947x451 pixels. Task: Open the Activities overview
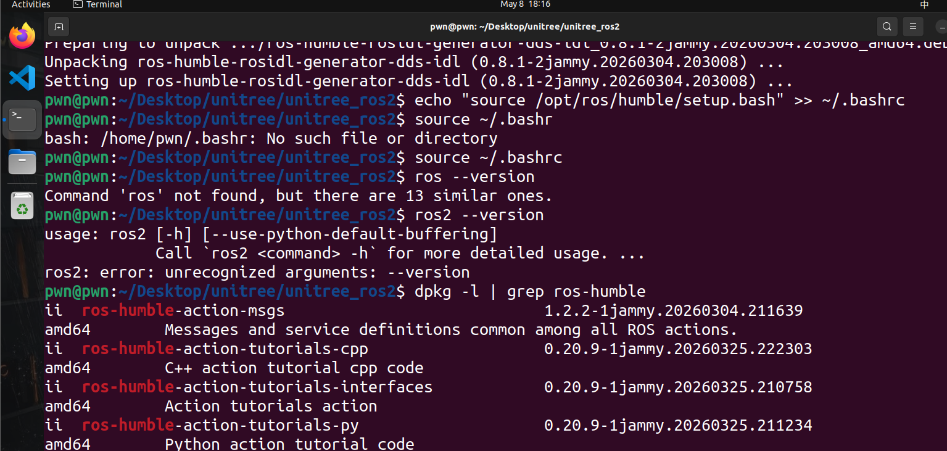(31, 4)
